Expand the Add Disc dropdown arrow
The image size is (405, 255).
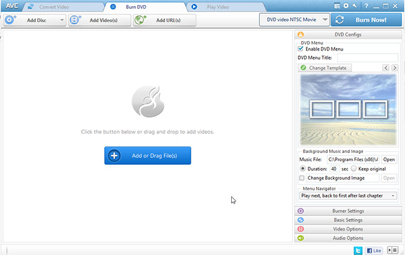pos(62,20)
